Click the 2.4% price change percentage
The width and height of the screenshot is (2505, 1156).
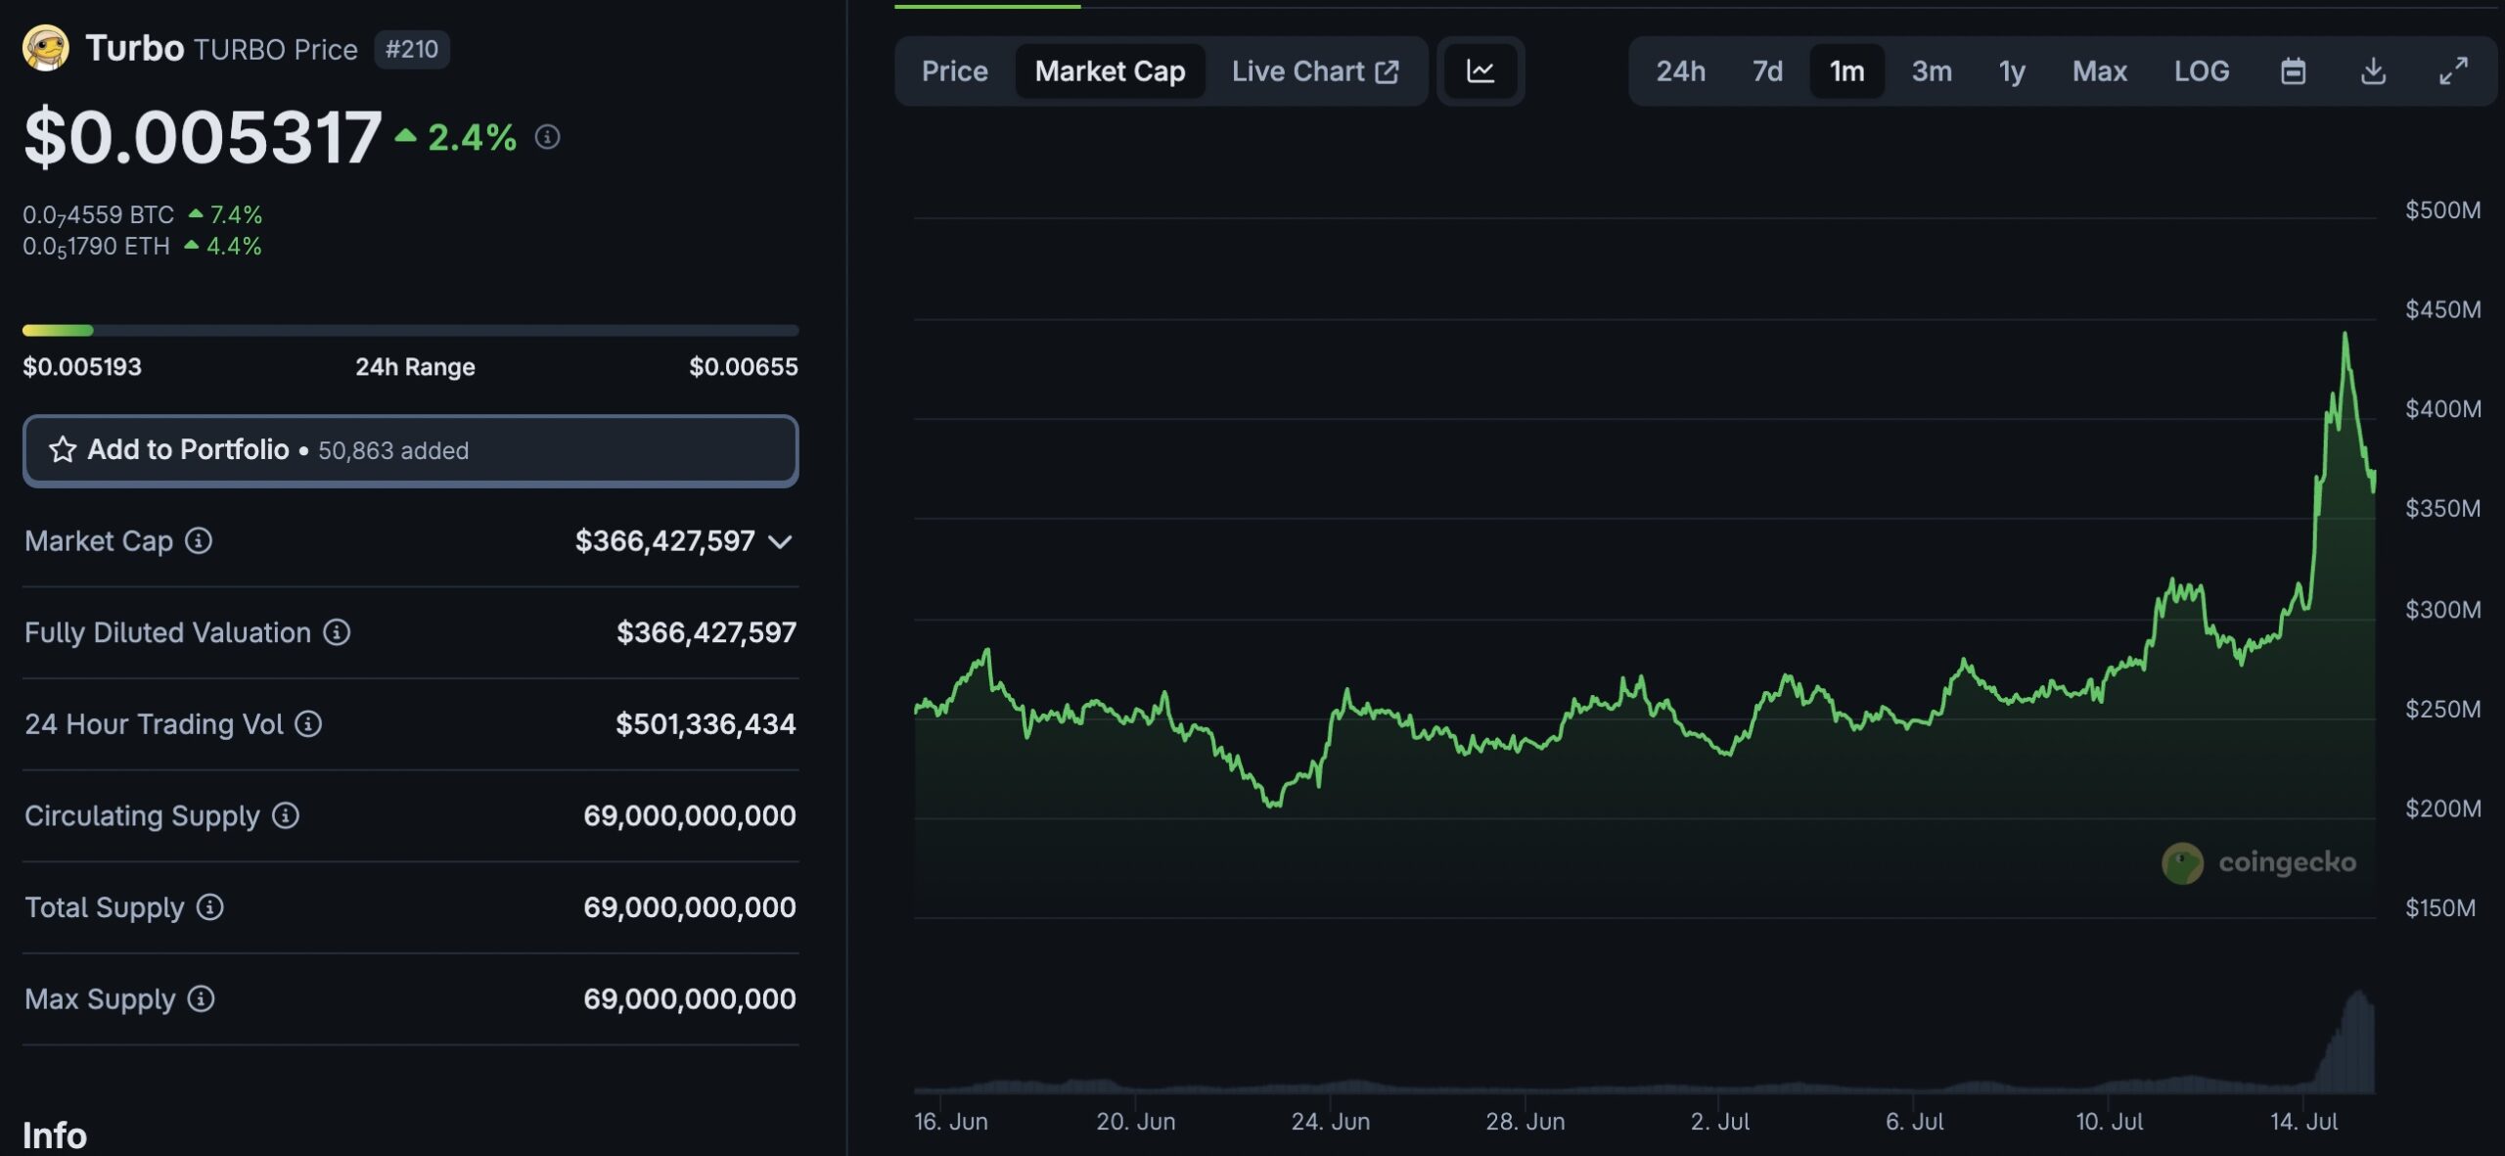472,137
